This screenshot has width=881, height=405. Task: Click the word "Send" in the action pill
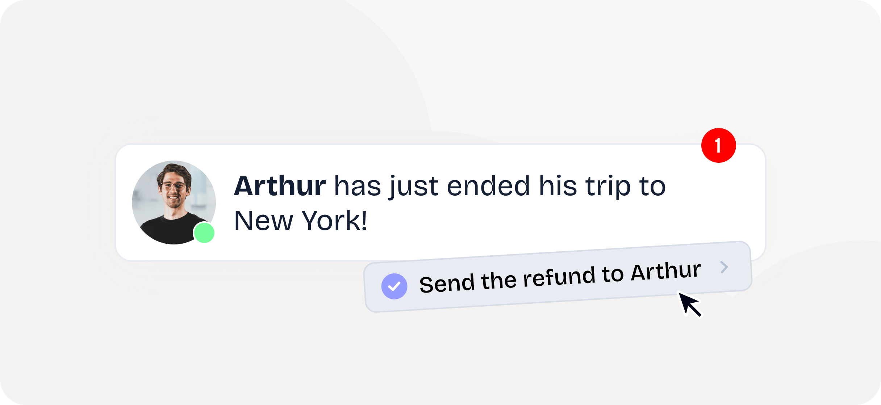click(x=447, y=283)
